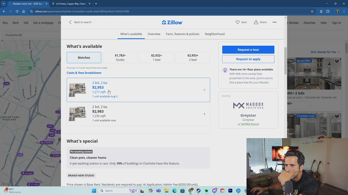Open Discord from the taskbar
The height and width of the screenshot is (195, 348).
click(x=215, y=191)
